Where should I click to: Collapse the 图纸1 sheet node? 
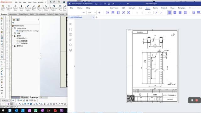click(x=13, y=36)
